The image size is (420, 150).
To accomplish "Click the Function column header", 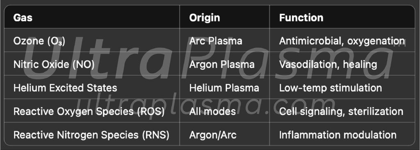I will tap(342, 17).
